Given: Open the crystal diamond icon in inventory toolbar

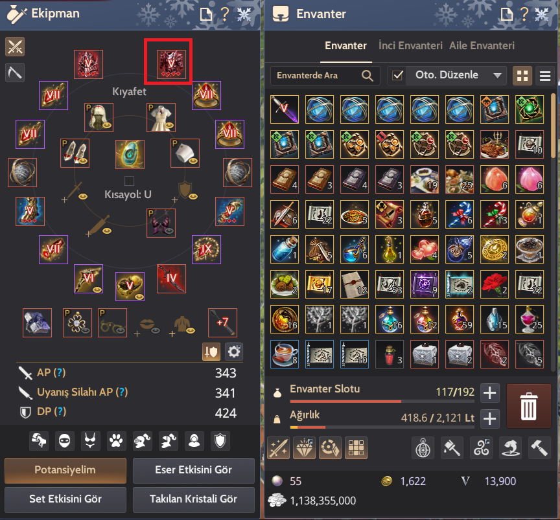Looking at the screenshot, I should pyautogui.click(x=304, y=448).
